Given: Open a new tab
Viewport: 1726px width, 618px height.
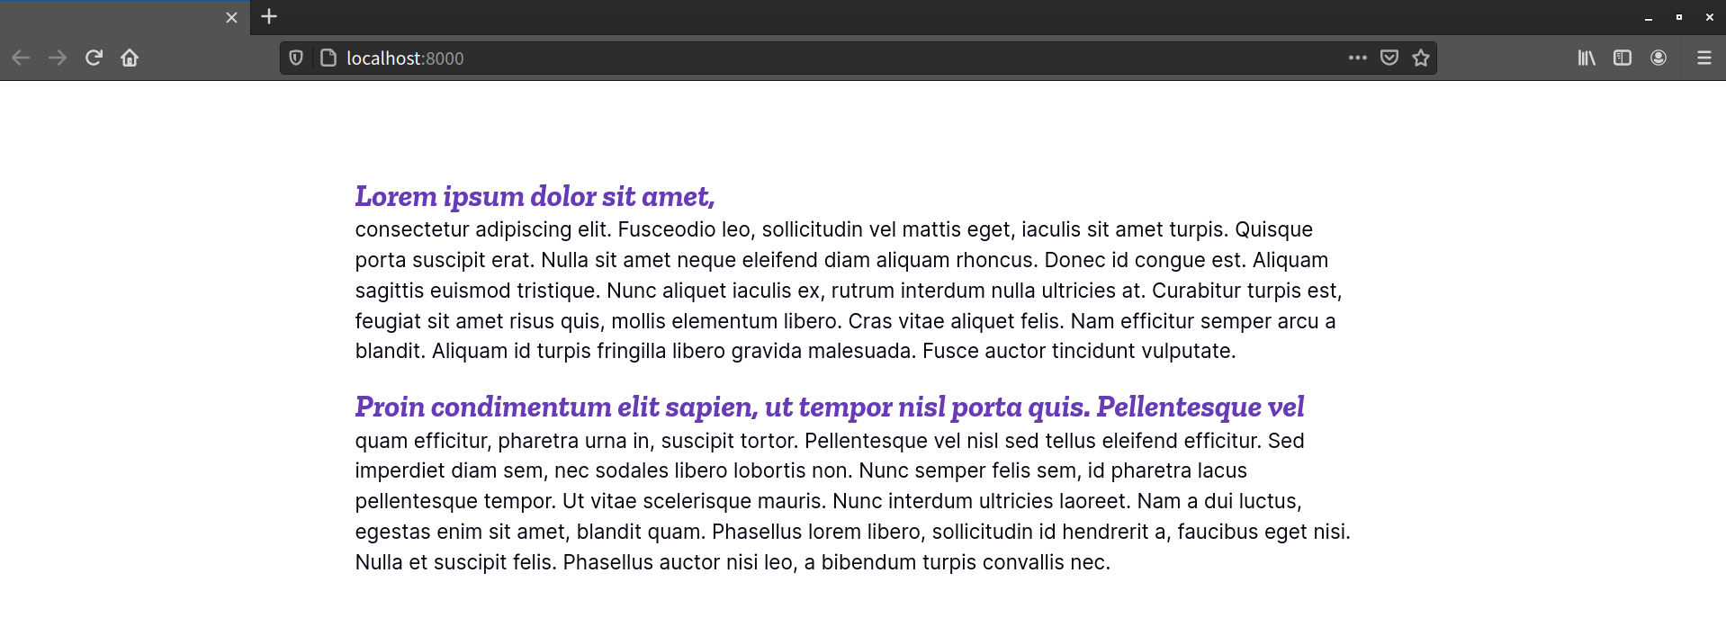Looking at the screenshot, I should tap(269, 17).
